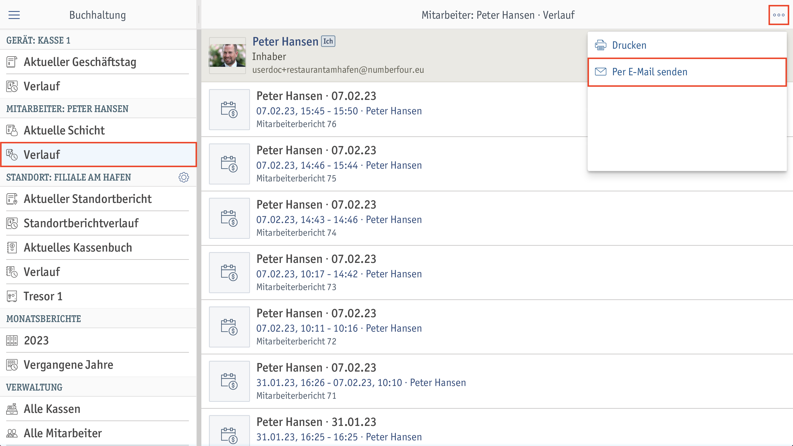Click the Aktueller Geschäftstag receipt icon
793x446 pixels.
tap(12, 62)
